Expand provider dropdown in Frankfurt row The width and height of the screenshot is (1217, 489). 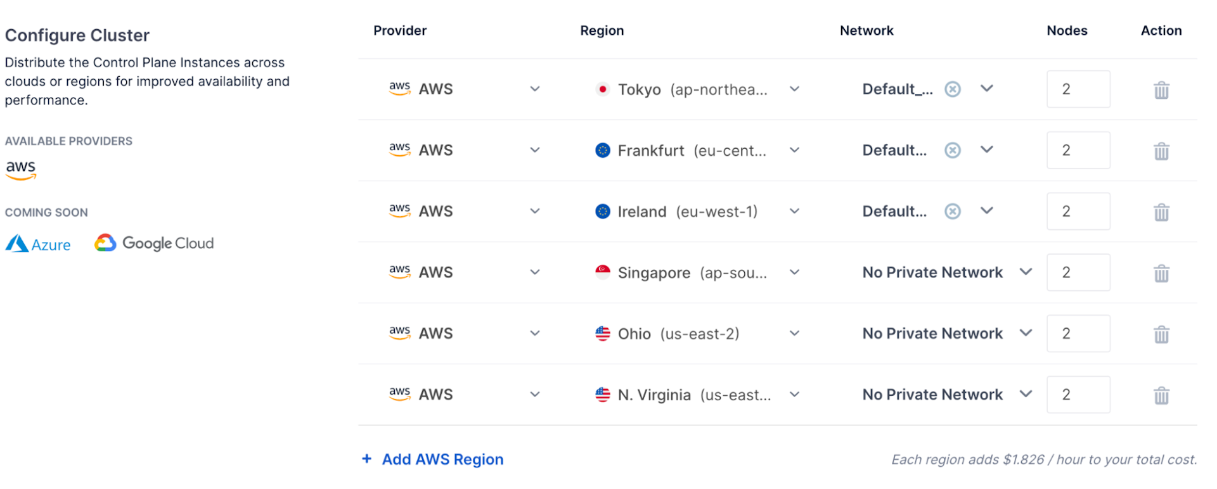pyautogui.click(x=535, y=150)
